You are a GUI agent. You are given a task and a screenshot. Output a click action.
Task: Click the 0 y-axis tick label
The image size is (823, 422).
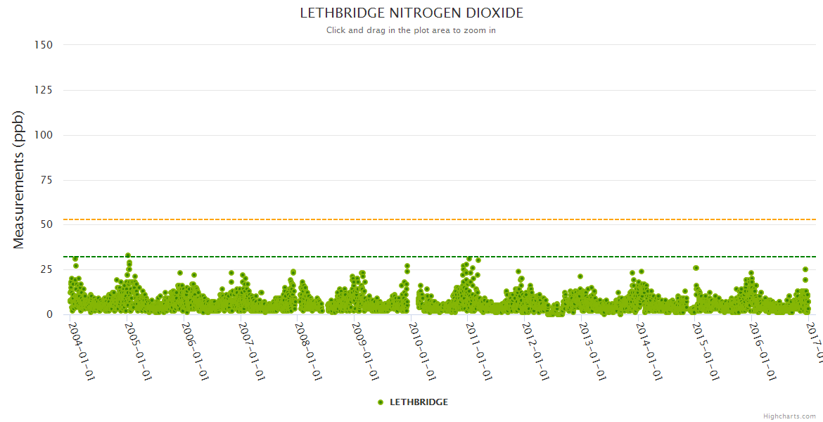pos(49,314)
